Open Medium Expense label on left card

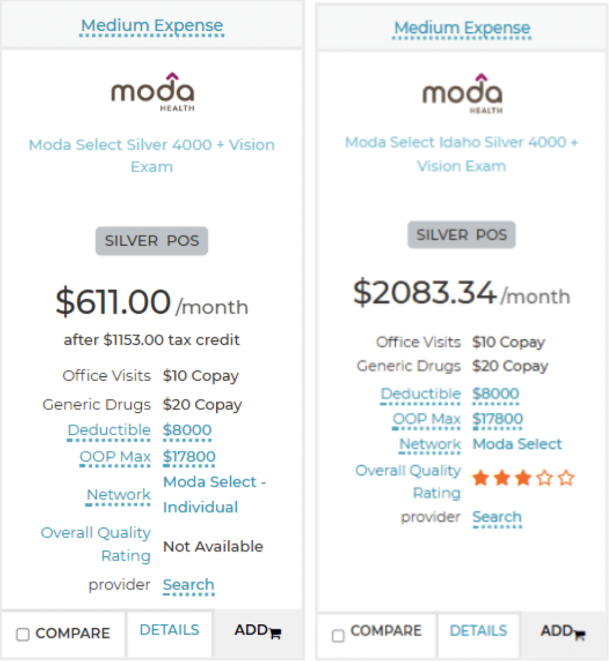(152, 26)
